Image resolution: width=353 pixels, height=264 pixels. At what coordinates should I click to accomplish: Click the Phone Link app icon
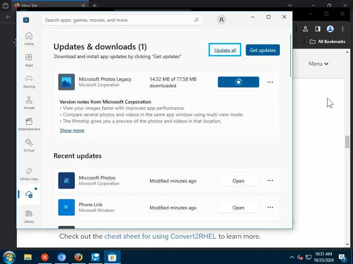click(67, 207)
